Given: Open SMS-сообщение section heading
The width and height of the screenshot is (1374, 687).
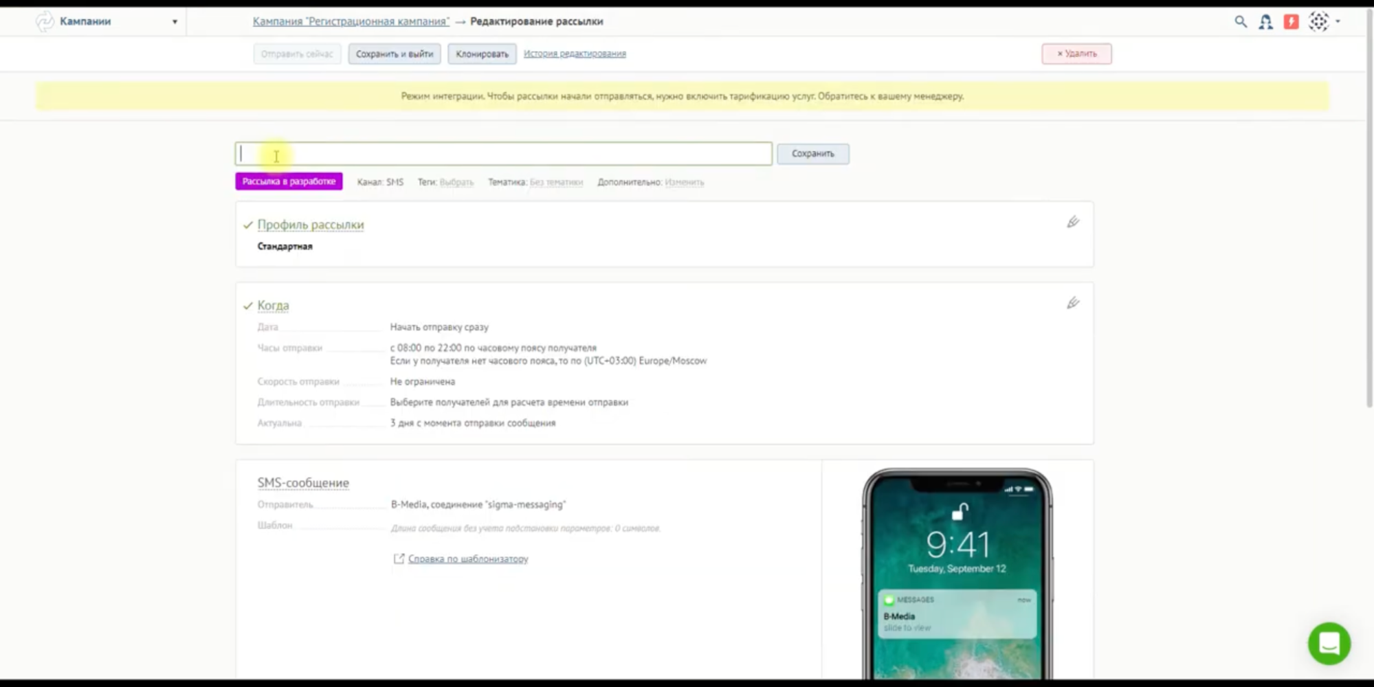Looking at the screenshot, I should 303,483.
